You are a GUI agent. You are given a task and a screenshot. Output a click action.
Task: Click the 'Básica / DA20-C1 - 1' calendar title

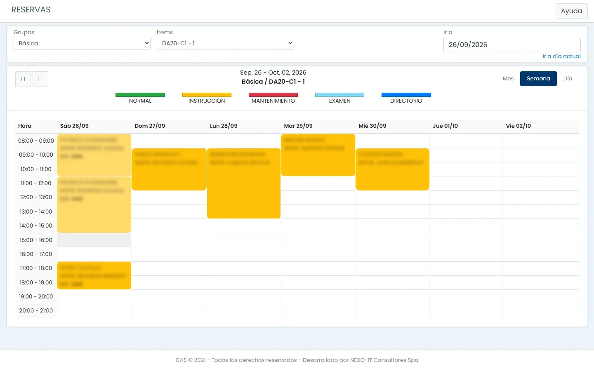[273, 82]
